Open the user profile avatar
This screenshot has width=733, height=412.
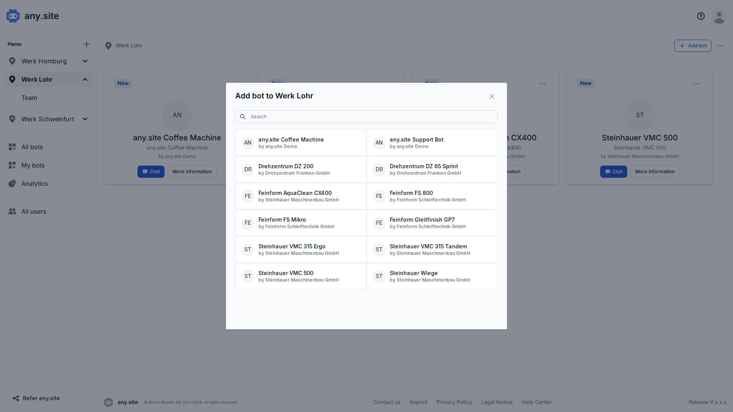(719, 16)
